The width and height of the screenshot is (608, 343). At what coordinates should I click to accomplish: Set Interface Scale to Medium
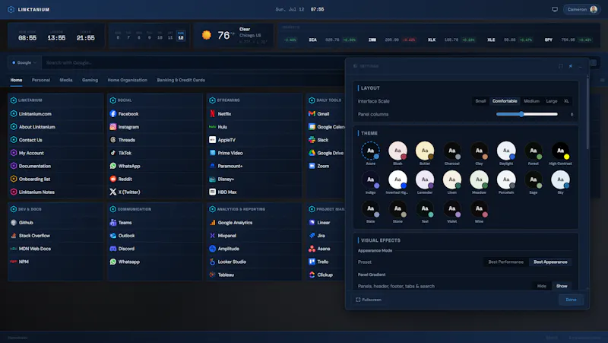click(531, 101)
